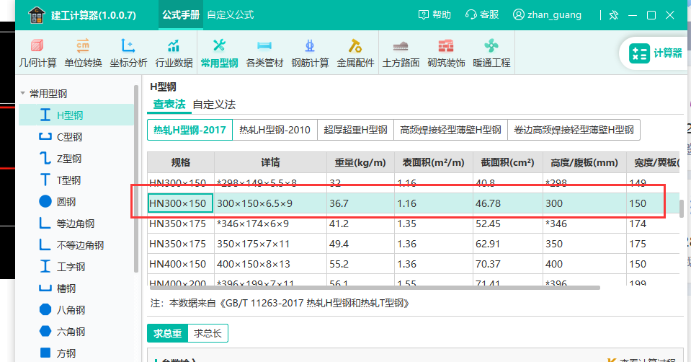Click the 高度/腹板(mm) column header

pyautogui.click(x=584, y=163)
